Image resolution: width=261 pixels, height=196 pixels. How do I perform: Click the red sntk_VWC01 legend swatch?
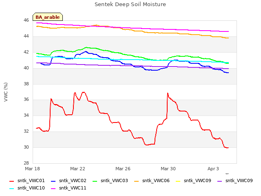tap(12, 181)
